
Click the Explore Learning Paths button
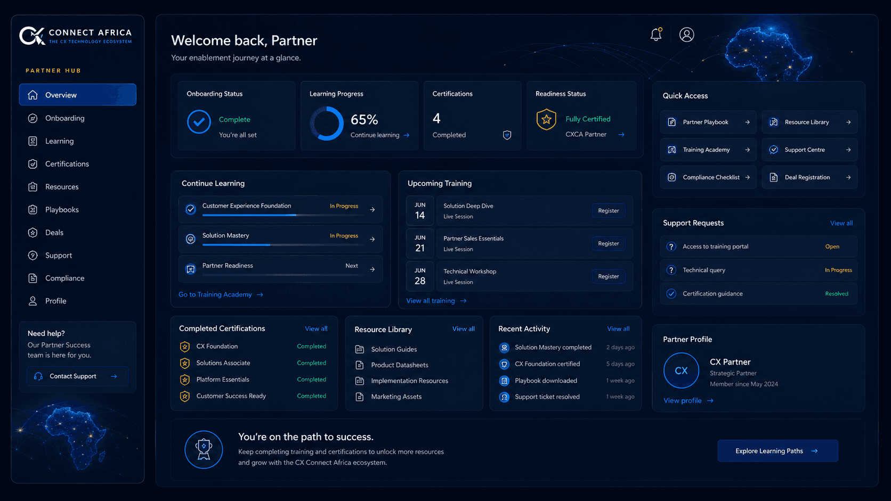(x=777, y=451)
